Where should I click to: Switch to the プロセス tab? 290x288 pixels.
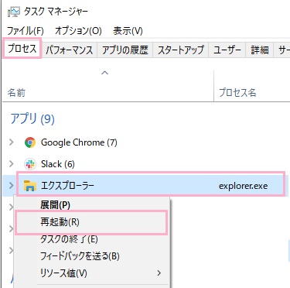(22, 49)
